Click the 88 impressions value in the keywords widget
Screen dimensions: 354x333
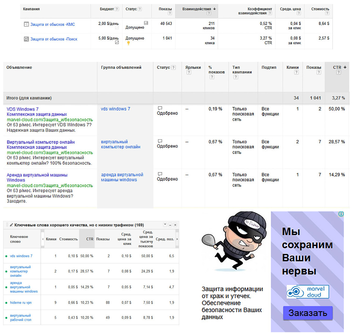coord(108,303)
